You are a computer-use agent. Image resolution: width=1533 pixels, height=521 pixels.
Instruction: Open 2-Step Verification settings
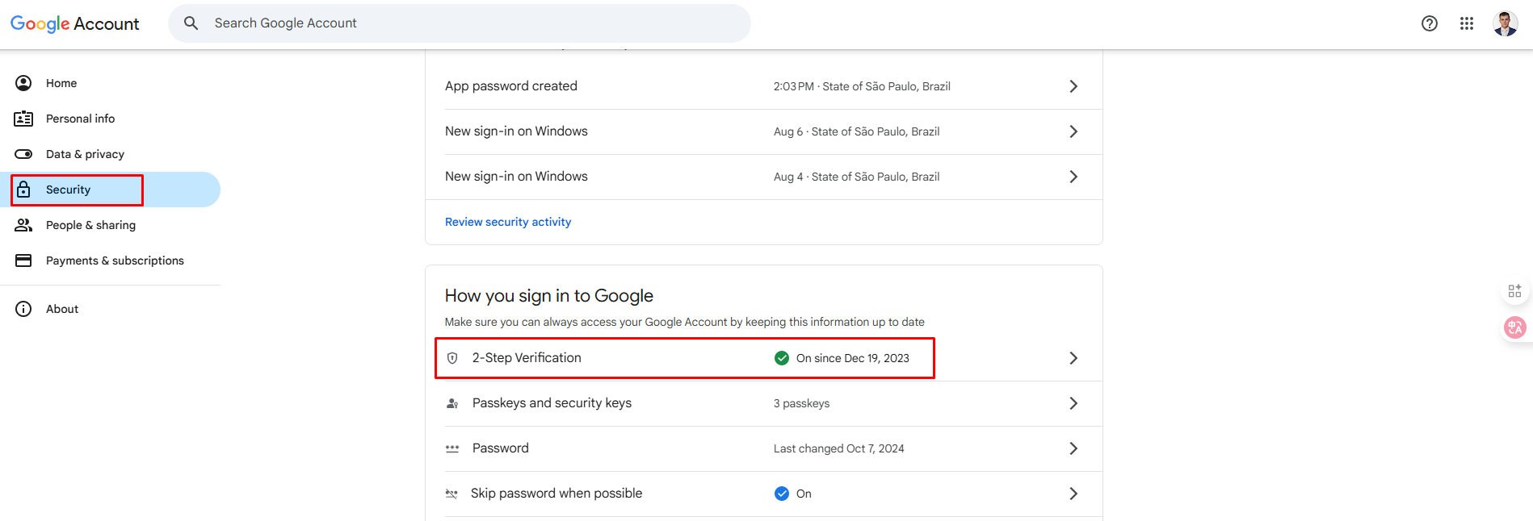(x=763, y=358)
